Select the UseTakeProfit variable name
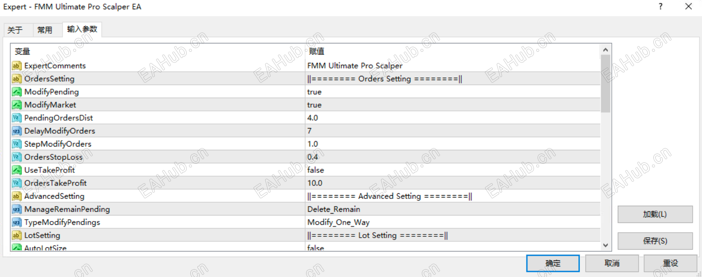Screen dimensions: 702x277 click(x=50, y=170)
